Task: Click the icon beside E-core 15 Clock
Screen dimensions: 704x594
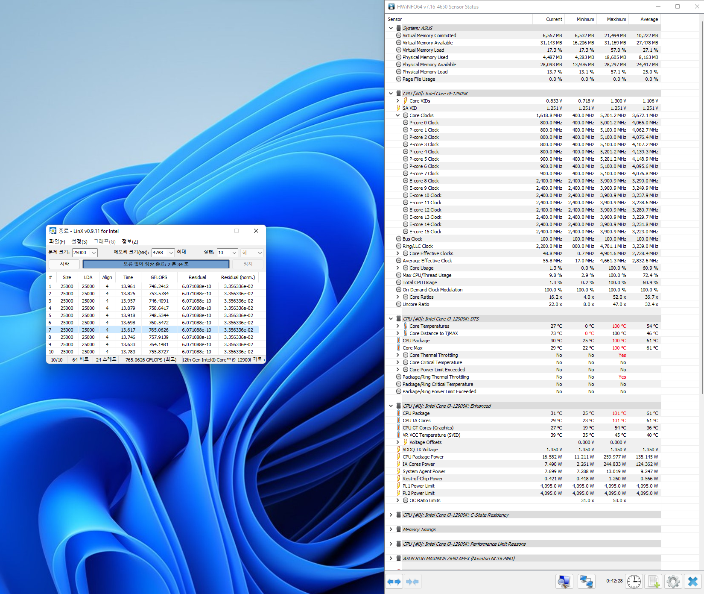Action: 406,232
